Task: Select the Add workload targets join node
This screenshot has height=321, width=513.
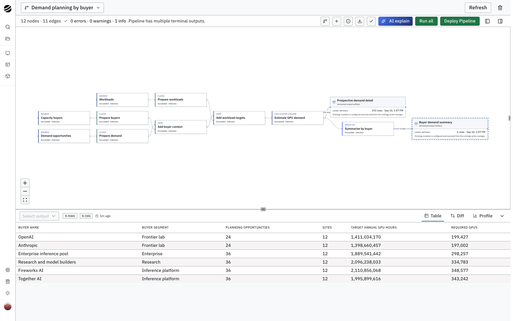Action: coord(239,118)
